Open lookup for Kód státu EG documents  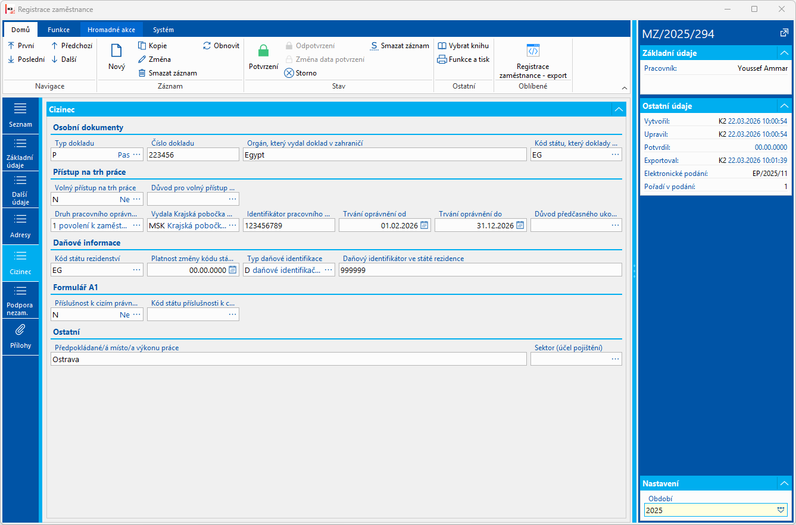pyautogui.click(x=616, y=155)
